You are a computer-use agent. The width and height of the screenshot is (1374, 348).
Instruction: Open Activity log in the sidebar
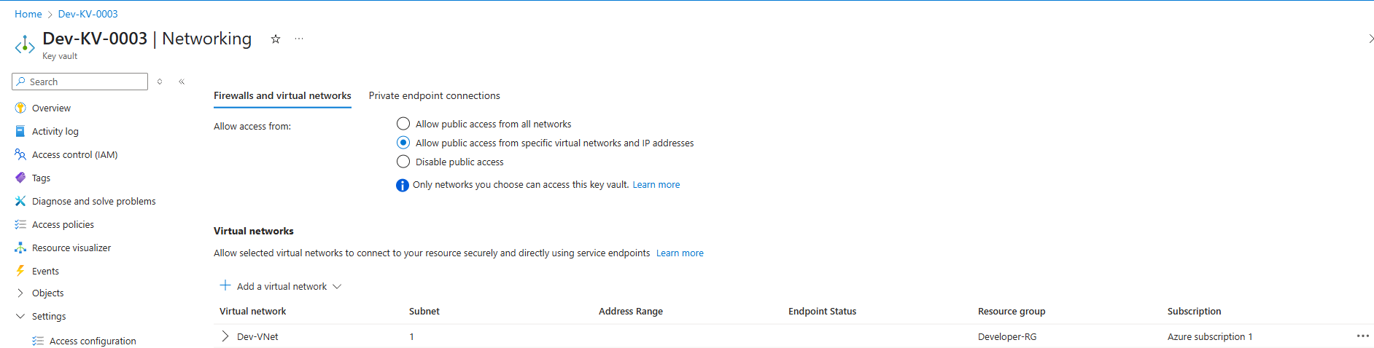(55, 131)
